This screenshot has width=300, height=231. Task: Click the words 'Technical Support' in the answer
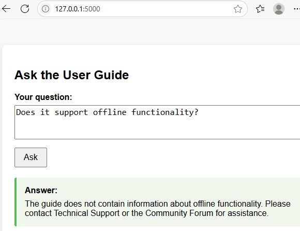[87, 213]
